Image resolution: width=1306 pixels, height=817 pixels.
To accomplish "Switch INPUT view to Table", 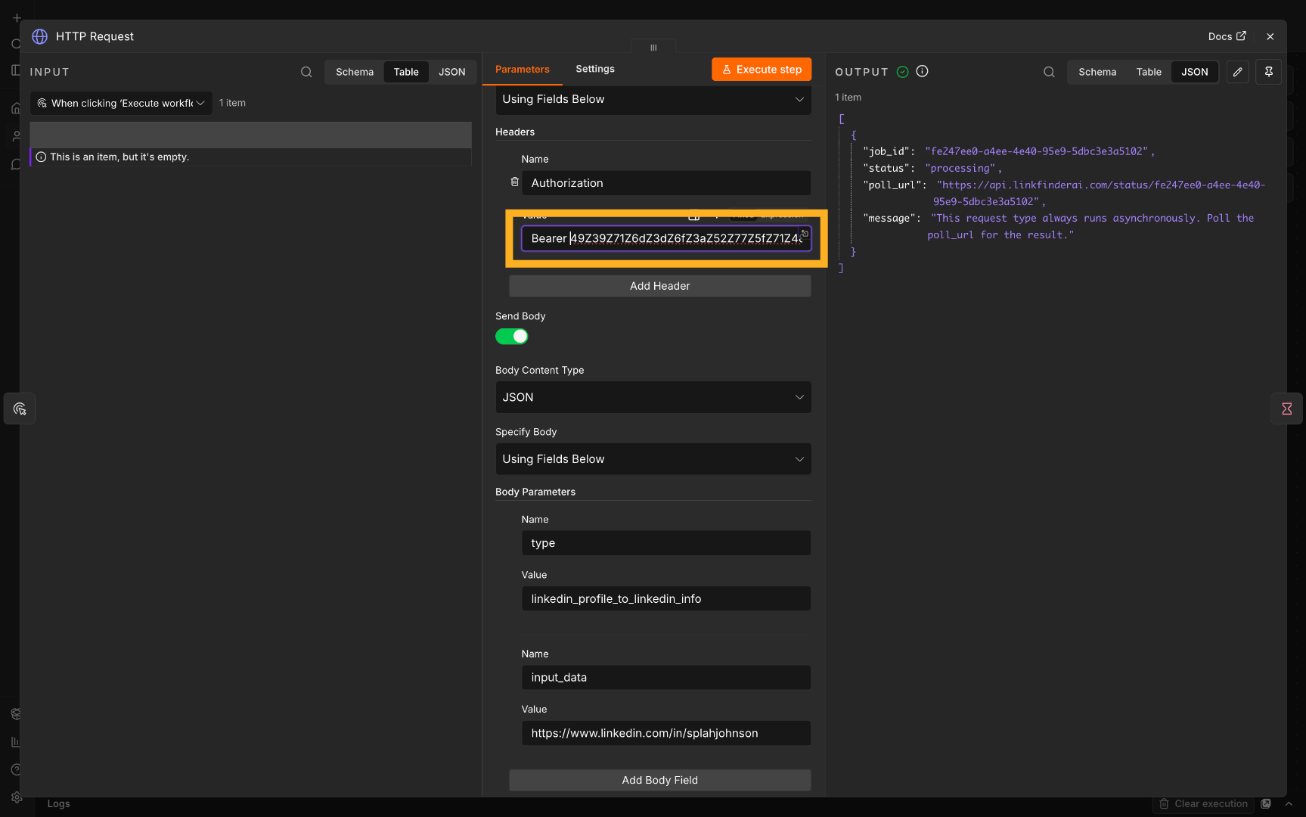I will pyautogui.click(x=406, y=72).
